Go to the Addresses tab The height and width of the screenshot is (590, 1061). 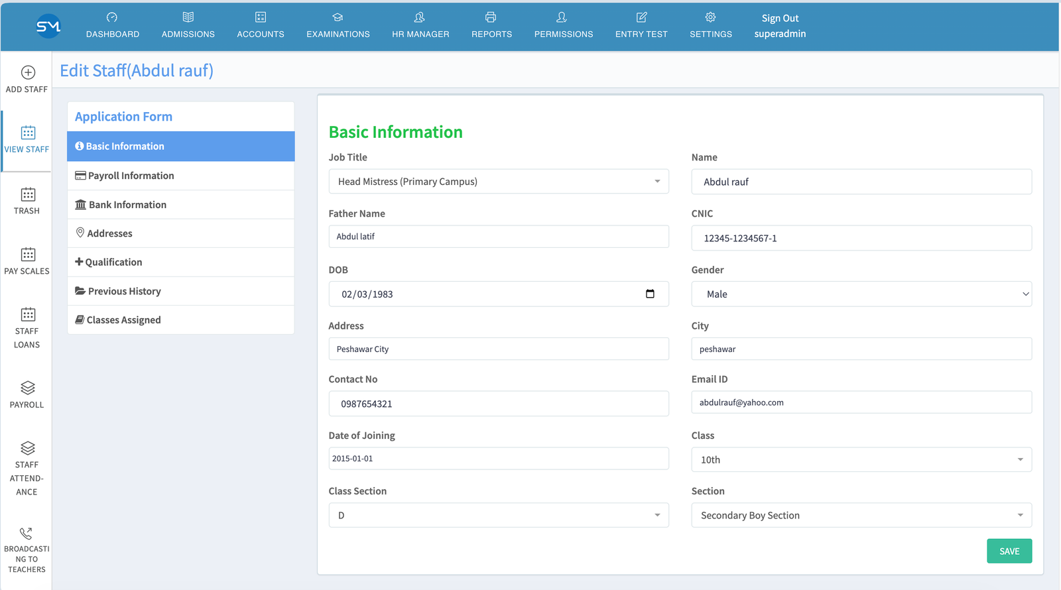tap(181, 233)
